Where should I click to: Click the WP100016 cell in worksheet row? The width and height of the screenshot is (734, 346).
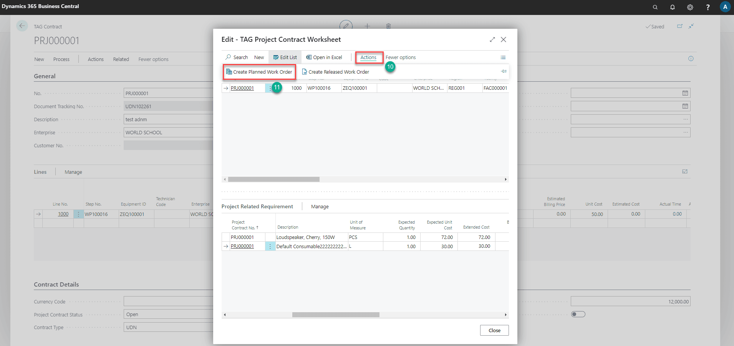pos(324,88)
